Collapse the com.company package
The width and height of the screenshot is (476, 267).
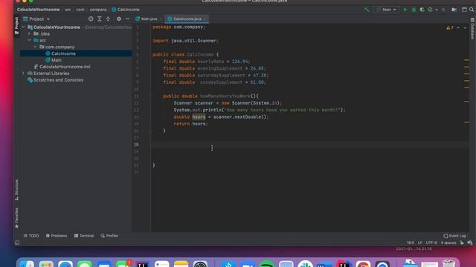pyautogui.click(x=35, y=47)
